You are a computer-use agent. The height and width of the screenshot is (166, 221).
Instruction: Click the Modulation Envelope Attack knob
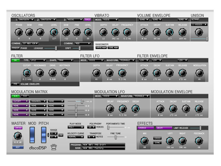(160, 109)
